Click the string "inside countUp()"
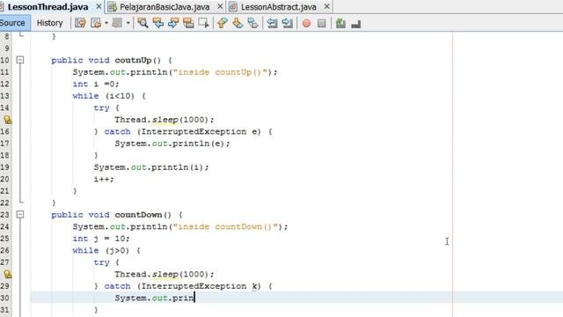The width and height of the screenshot is (563, 317). [x=221, y=72]
